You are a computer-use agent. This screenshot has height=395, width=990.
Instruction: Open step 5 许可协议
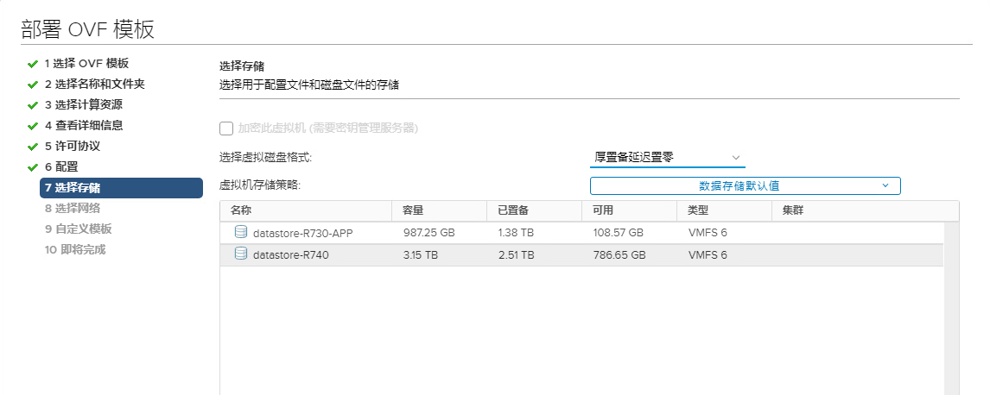coord(72,147)
